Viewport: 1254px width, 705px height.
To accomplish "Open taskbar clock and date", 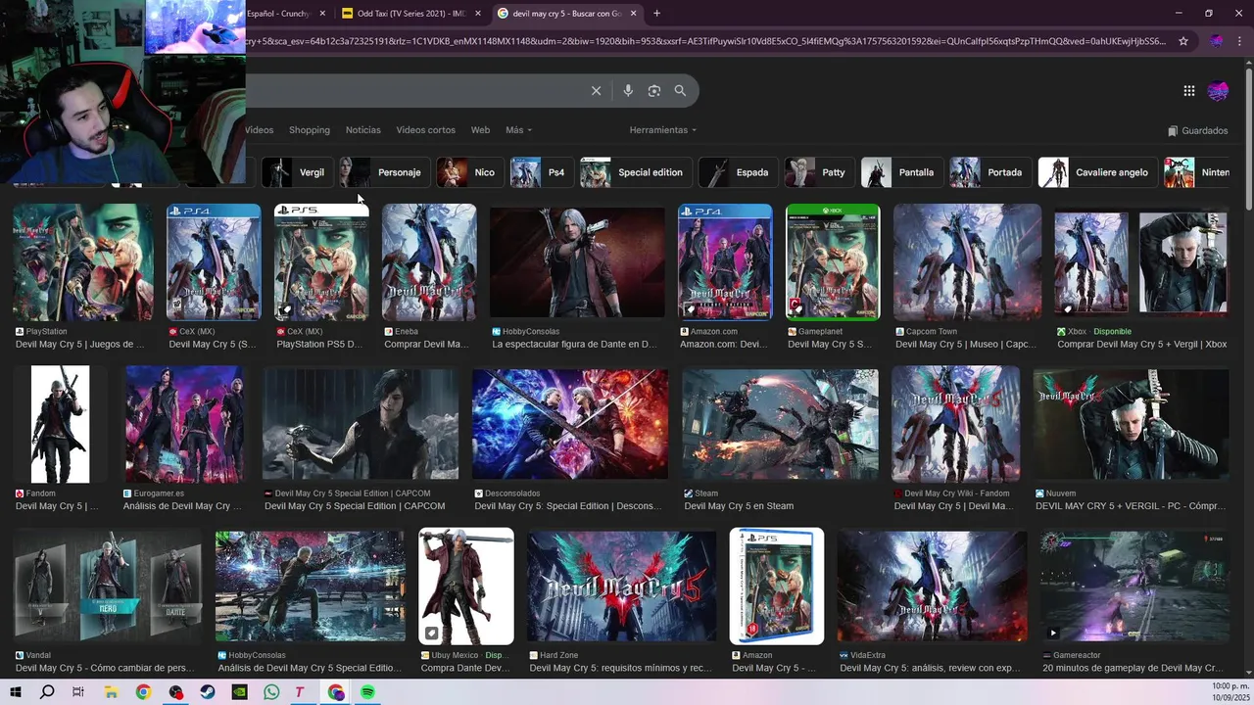I will pos(1230,692).
